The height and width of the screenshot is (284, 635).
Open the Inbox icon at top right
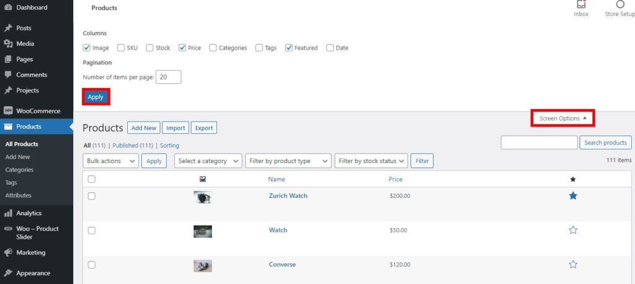[x=581, y=4]
